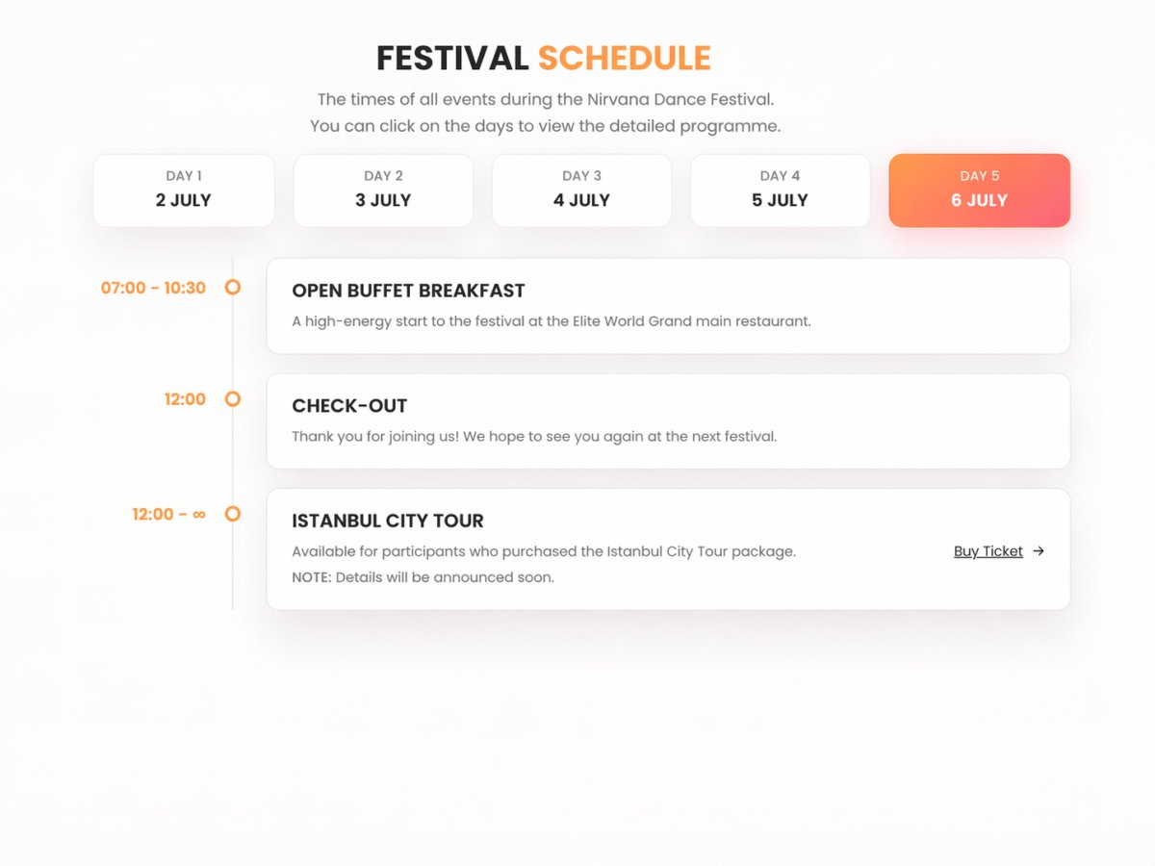Select the 12:00 Check-Out timeline marker
This screenshot has width=1155, height=866.
(x=232, y=398)
